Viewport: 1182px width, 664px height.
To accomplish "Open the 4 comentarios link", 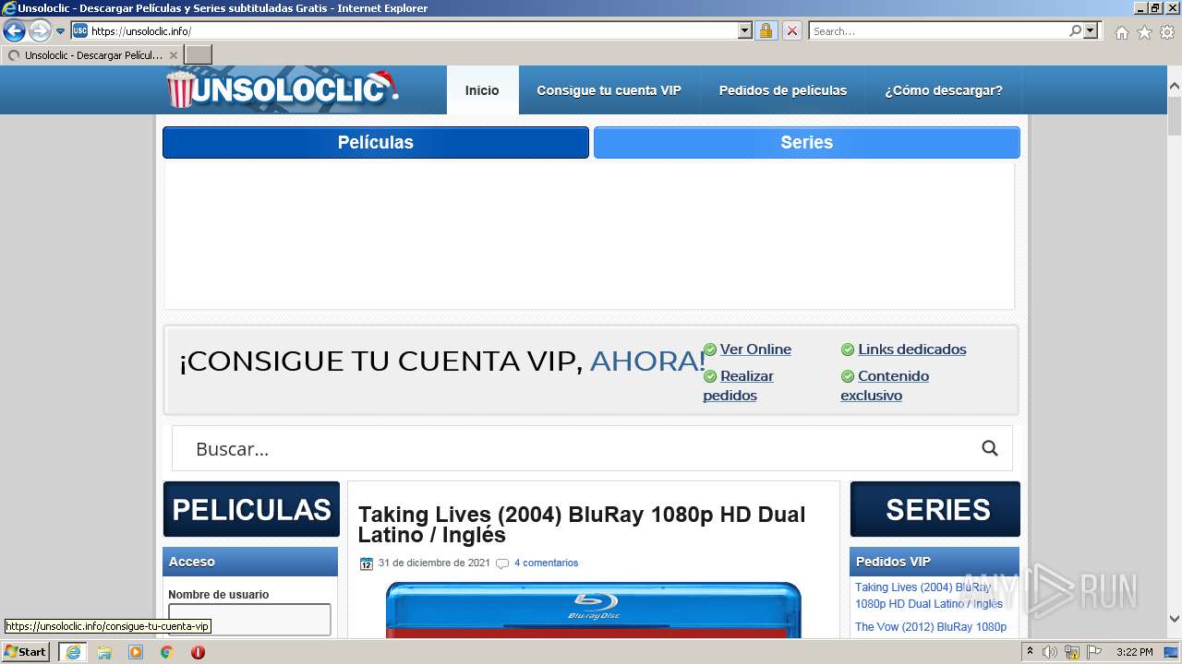I will click(x=546, y=563).
